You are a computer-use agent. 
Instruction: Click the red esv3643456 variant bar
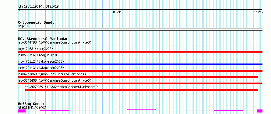(x=140, y=83)
